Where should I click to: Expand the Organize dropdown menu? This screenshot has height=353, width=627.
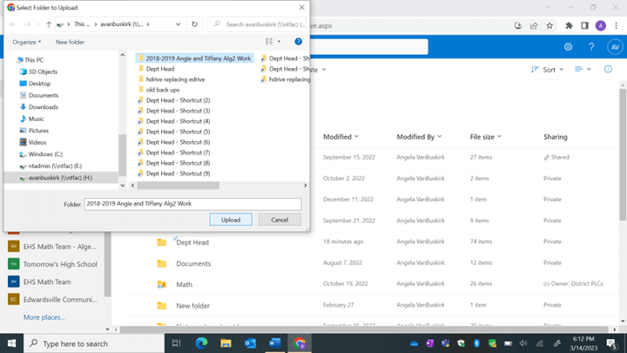point(27,42)
